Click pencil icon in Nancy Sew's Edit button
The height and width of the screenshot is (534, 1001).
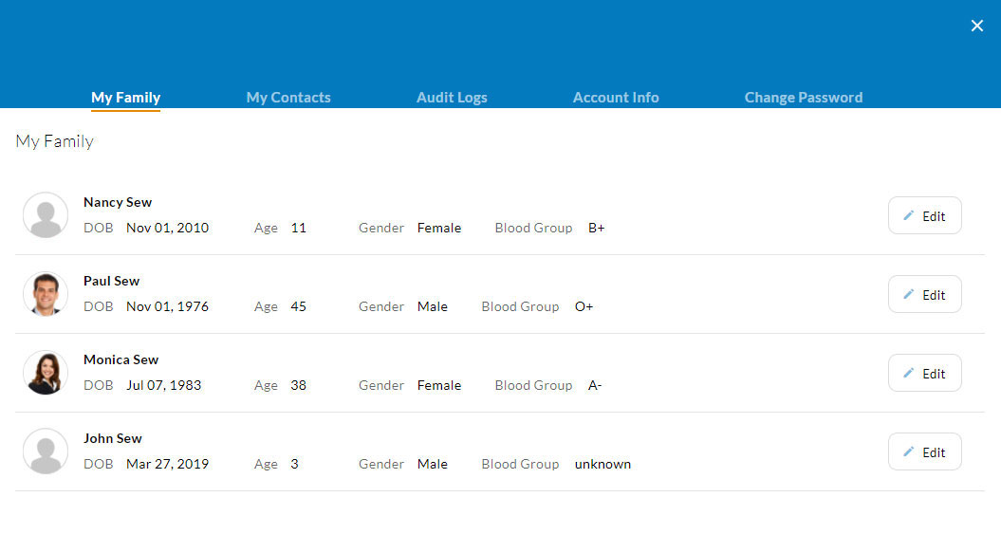908,215
